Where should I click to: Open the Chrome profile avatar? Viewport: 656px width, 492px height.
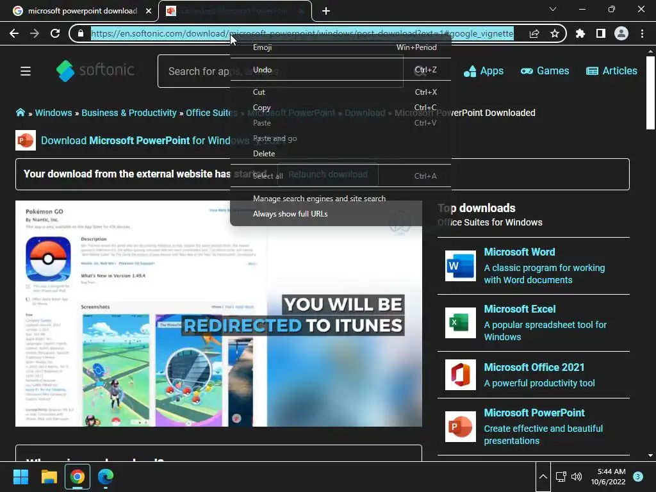click(621, 33)
